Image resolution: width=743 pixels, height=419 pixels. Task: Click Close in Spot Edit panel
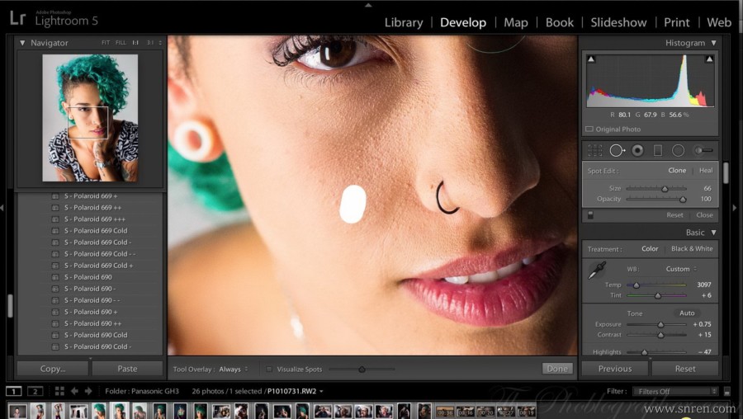coord(705,215)
